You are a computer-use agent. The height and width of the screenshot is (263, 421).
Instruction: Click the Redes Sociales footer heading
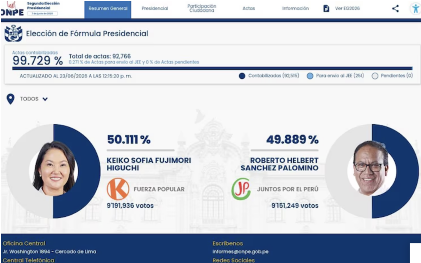click(x=234, y=260)
